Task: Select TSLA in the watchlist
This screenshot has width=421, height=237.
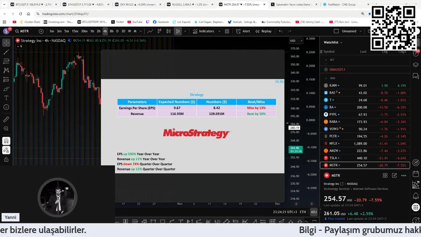Action: pyautogui.click(x=365, y=158)
